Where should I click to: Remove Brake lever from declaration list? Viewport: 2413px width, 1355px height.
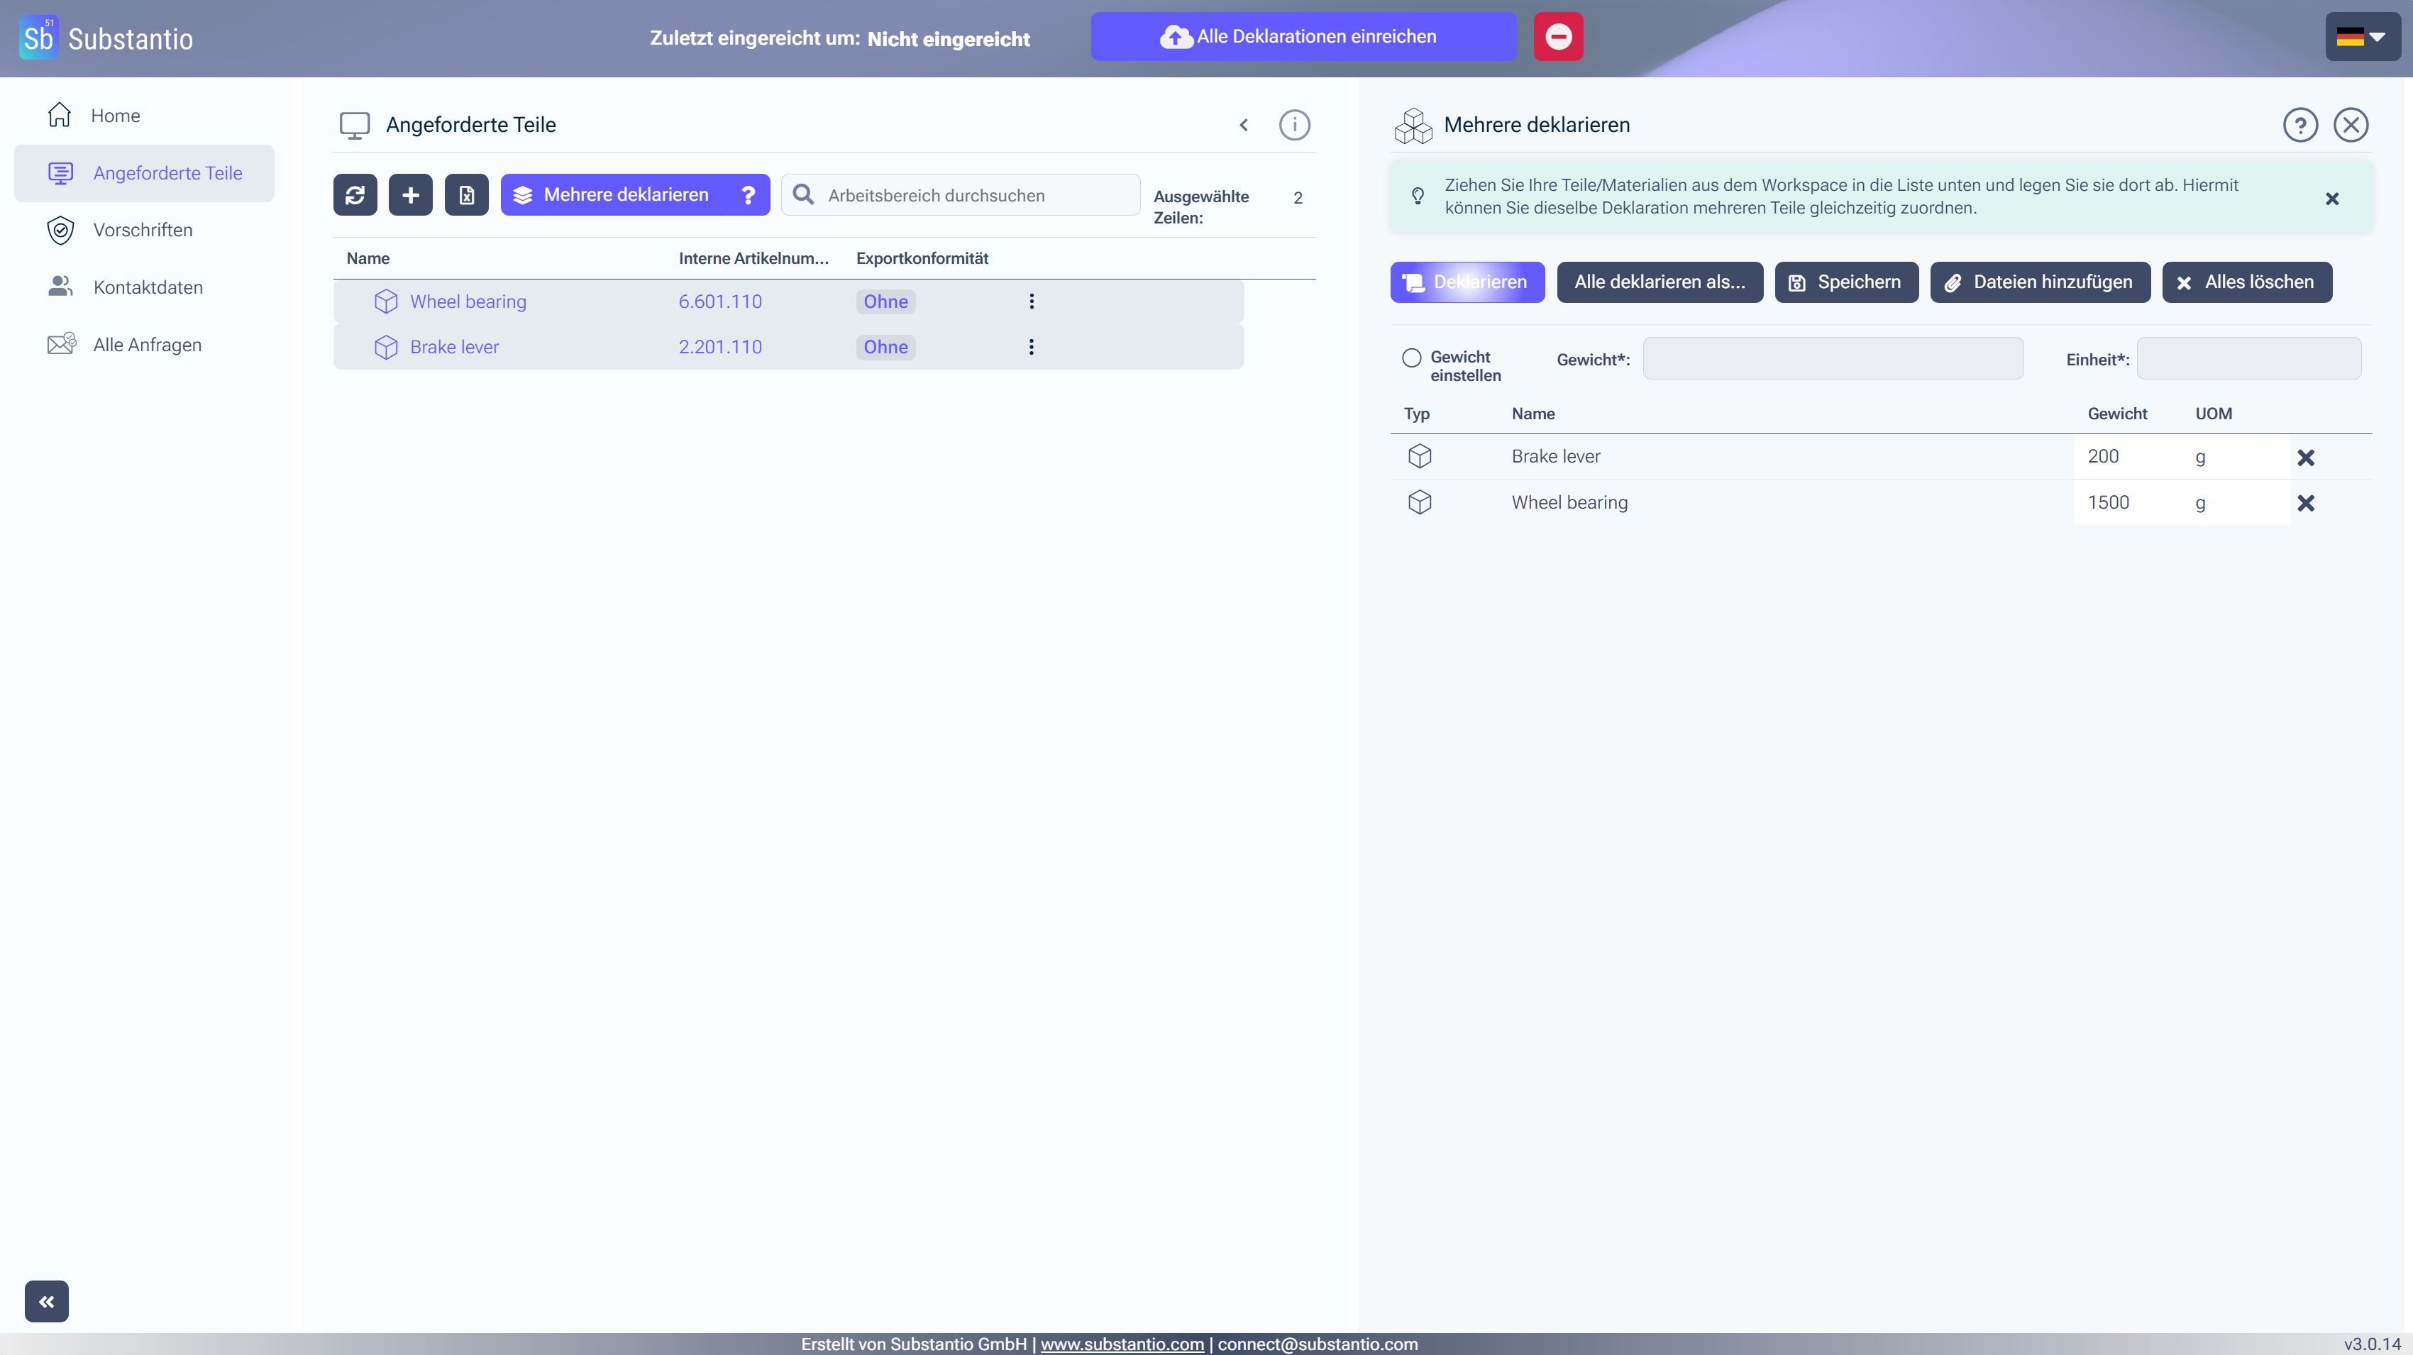point(2305,457)
